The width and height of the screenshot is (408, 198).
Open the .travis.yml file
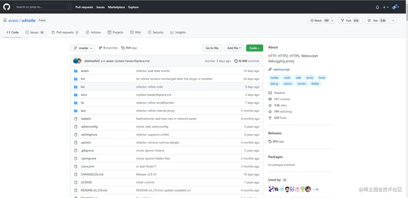pos(87,166)
